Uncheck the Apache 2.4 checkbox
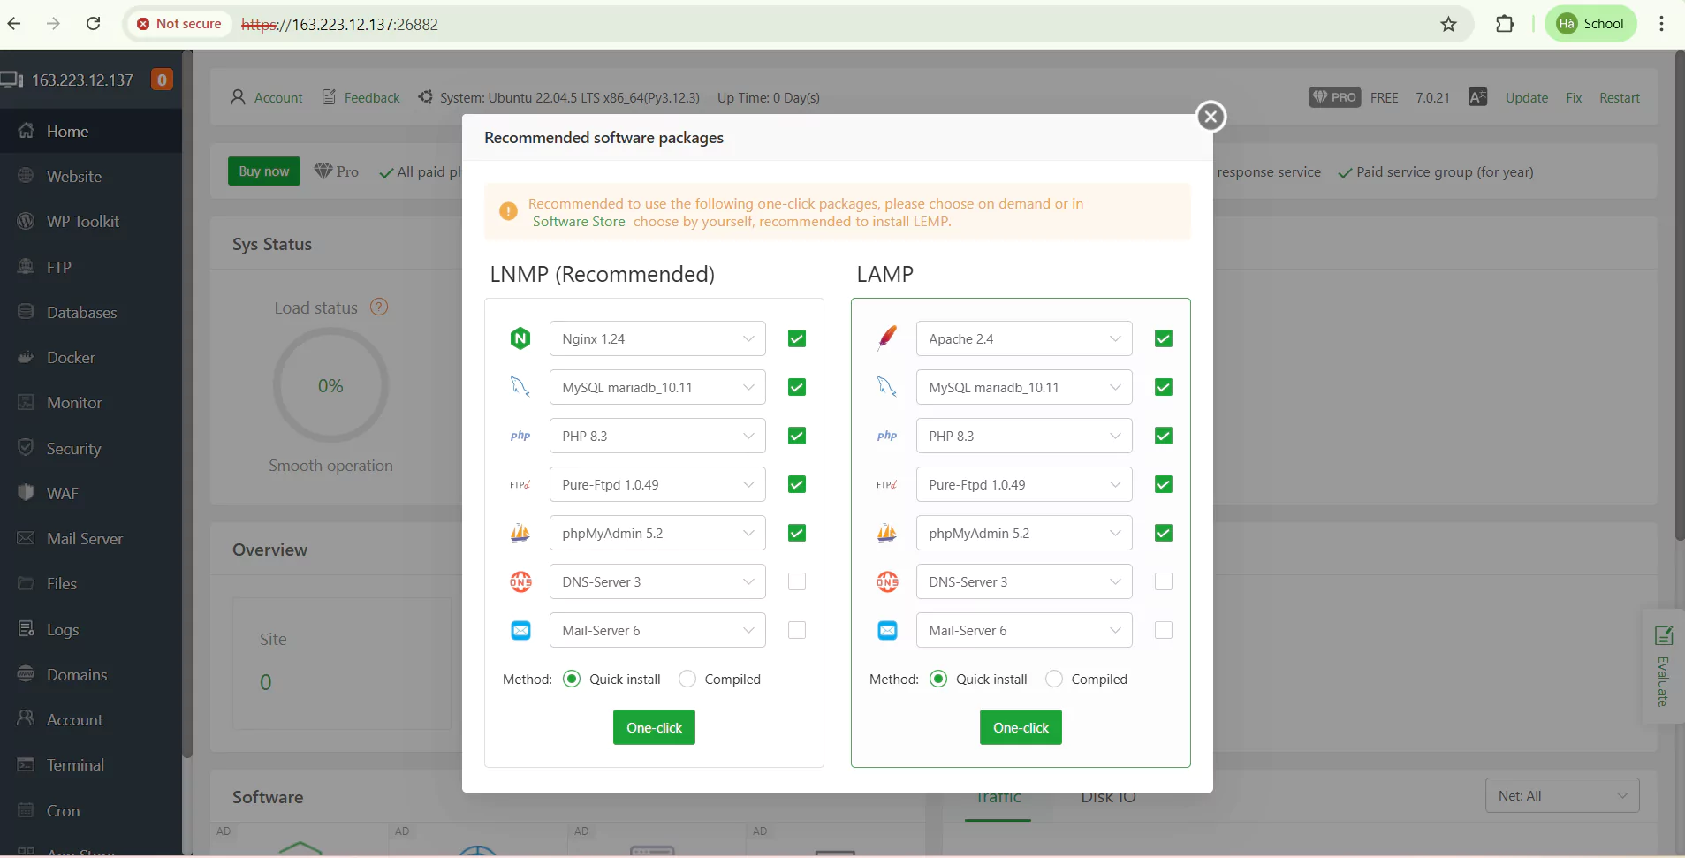Screen dimensions: 1685x858 coord(1164,338)
